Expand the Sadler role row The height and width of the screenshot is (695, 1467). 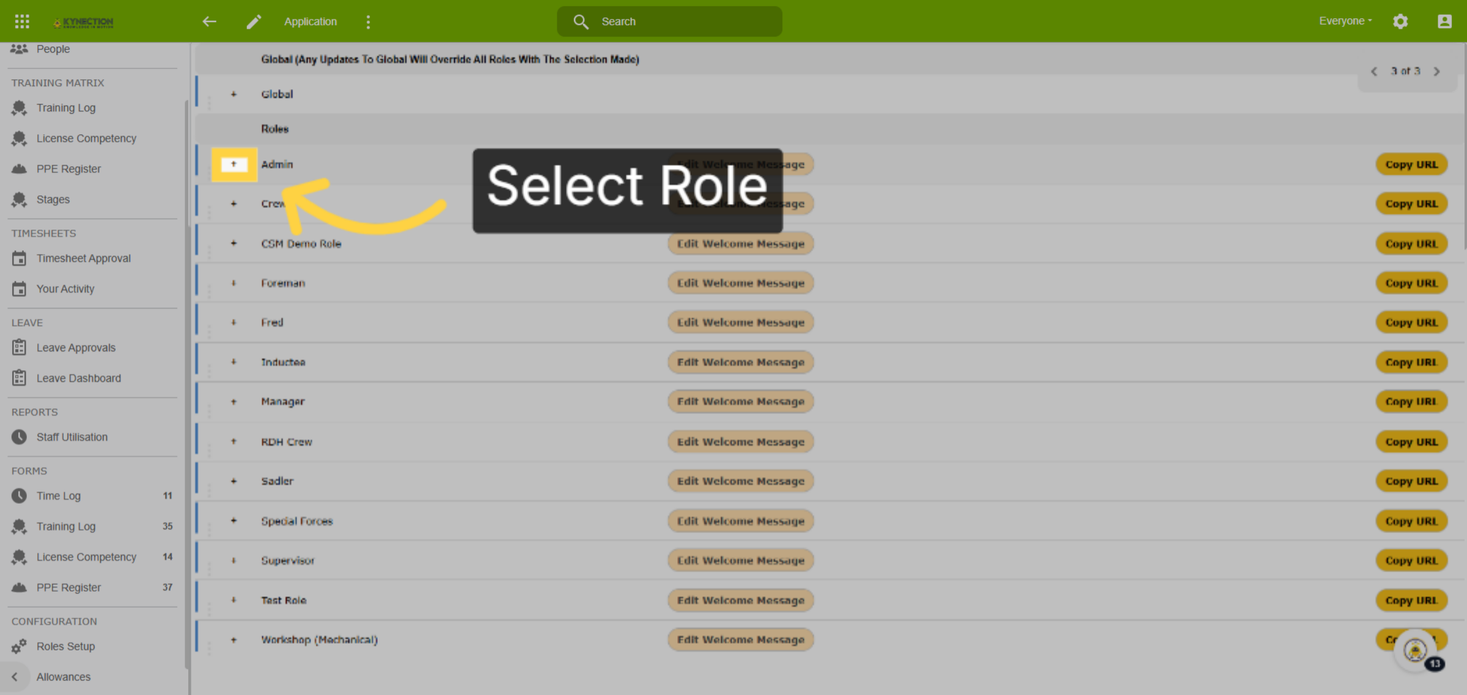[x=233, y=481]
